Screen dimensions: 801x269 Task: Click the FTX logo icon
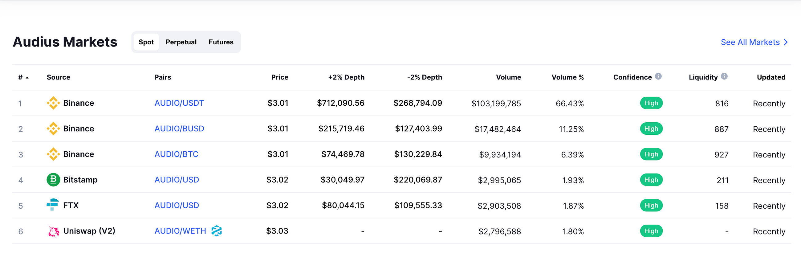pos(53,205)
